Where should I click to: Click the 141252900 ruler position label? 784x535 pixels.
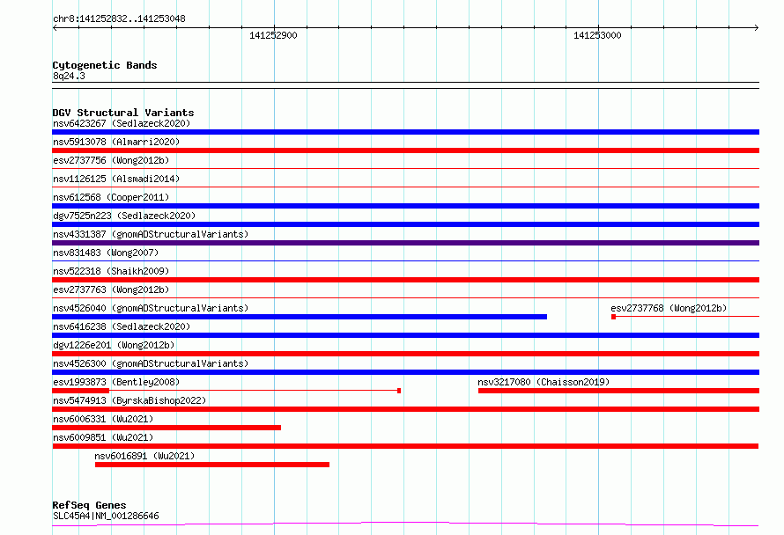coord(273,35)
